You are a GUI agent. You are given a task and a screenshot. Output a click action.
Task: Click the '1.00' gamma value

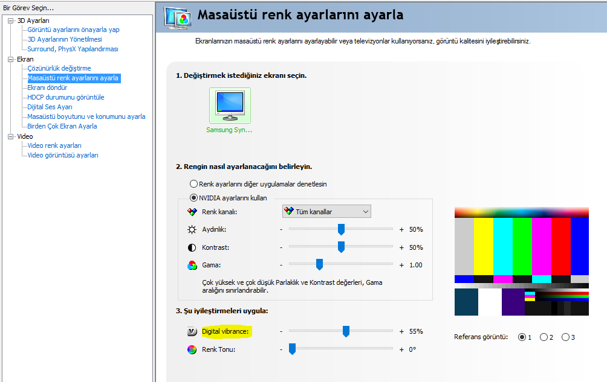416,266
